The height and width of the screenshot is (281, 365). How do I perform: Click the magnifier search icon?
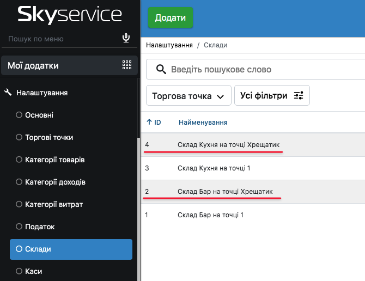coord(161,69)
